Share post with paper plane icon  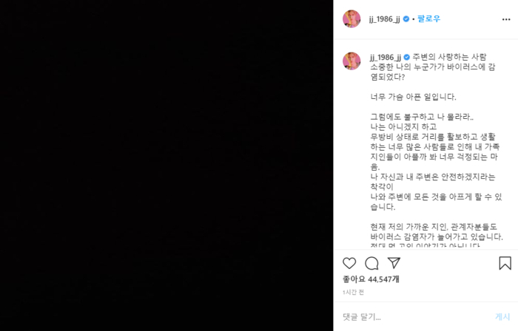[x=394, y=263]
